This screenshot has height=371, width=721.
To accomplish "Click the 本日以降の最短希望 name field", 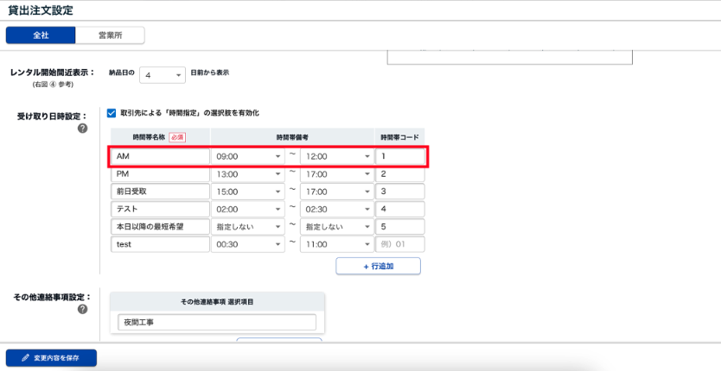I will (159, 227).
